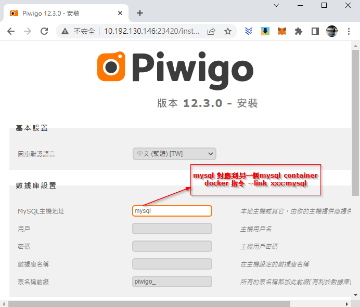
Task: Close the Chrome window
Action: tap(348, 5)
